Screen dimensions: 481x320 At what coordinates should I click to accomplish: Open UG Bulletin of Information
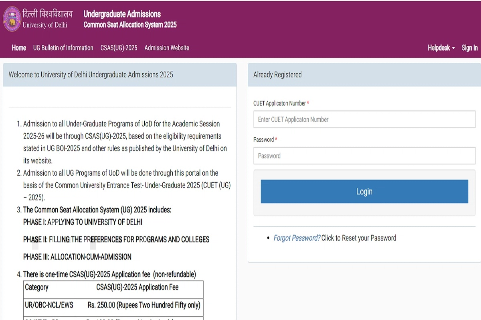pyautogui.click(x=63, y=48)
